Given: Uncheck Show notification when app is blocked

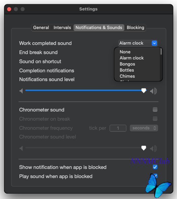Looking at the screenshot, I should (155, 167).
